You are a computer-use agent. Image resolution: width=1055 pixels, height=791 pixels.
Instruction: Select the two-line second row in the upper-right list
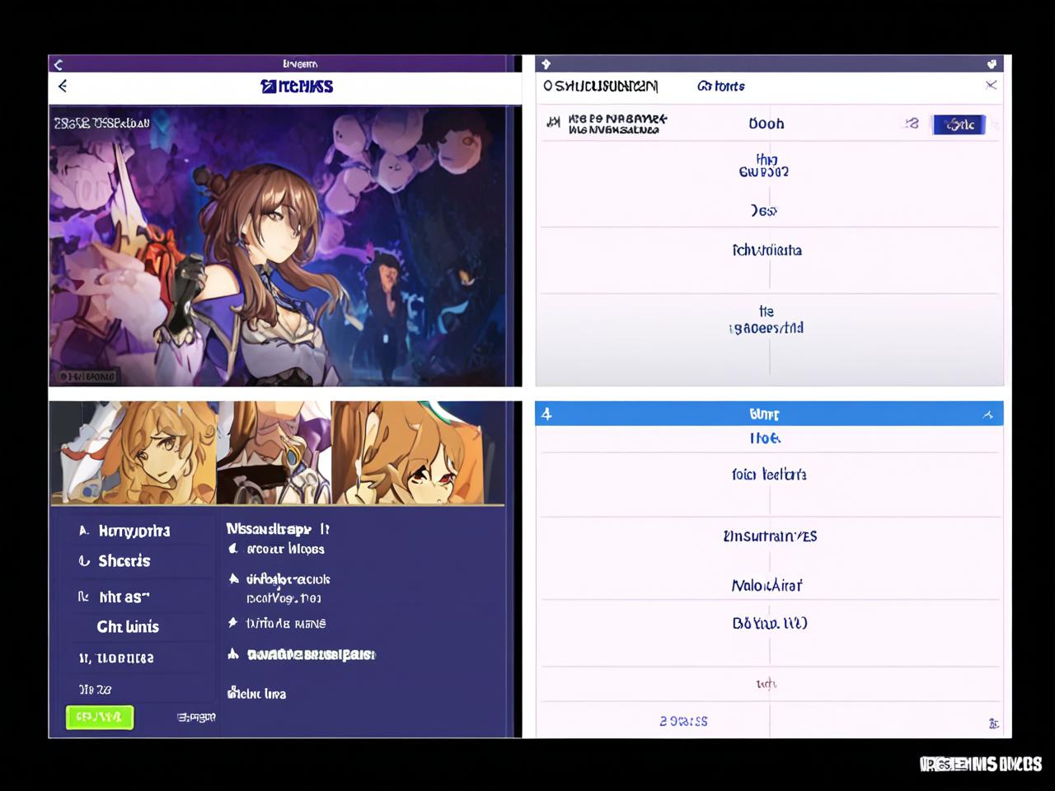[765, 166]
